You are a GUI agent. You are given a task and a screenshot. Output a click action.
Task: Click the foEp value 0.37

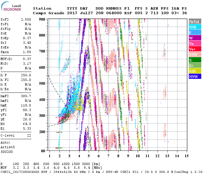coord(27,38)
